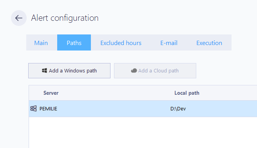Switch to the Excluded hours tab
This screenshot has height=148, width=257.
[x=121, y=43]
